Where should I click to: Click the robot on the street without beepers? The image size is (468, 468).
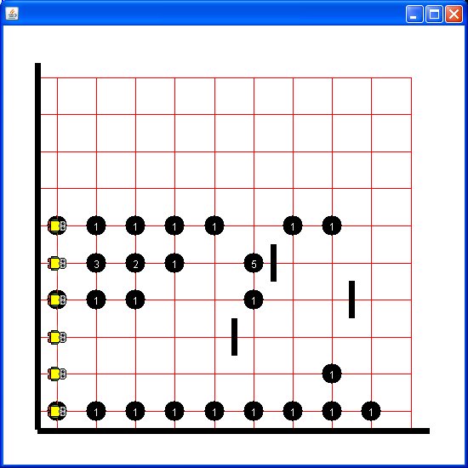[x=57, y=337]
